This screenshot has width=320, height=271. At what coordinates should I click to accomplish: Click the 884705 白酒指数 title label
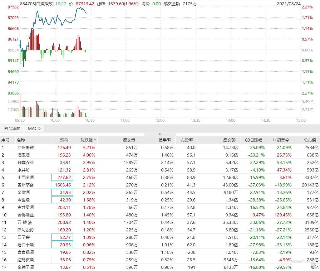pos(37,3)
